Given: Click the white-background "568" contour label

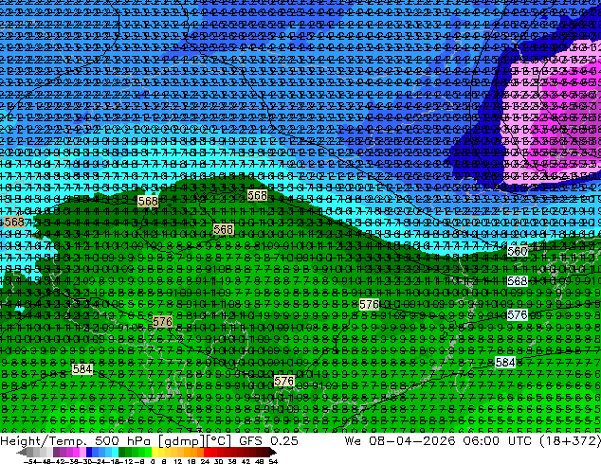Looking at the screenshot, I should [518, 281].
